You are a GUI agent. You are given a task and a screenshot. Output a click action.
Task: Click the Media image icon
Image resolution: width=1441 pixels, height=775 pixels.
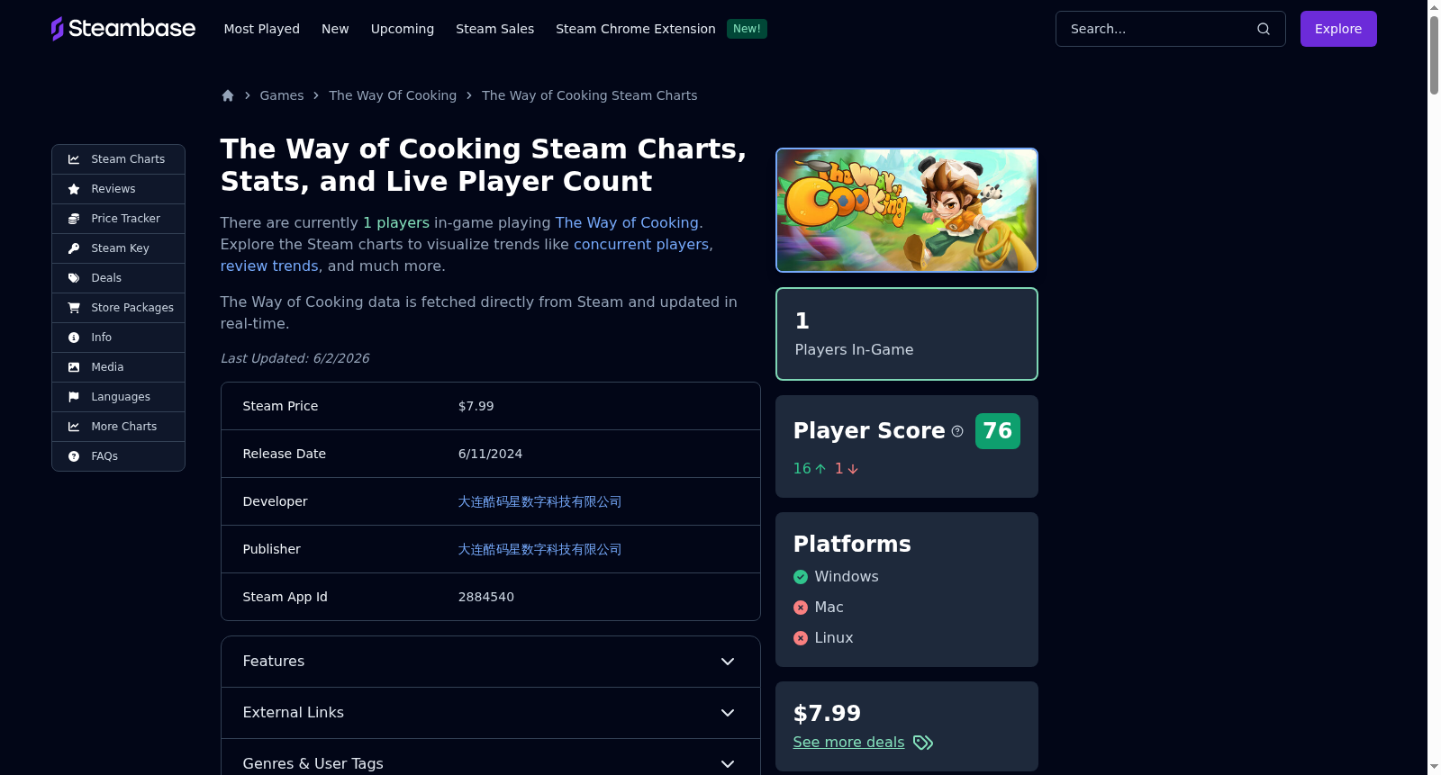(x=74, y=367)
